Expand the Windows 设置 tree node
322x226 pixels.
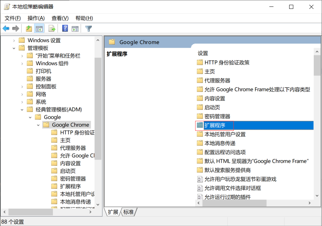pos(14,41)
